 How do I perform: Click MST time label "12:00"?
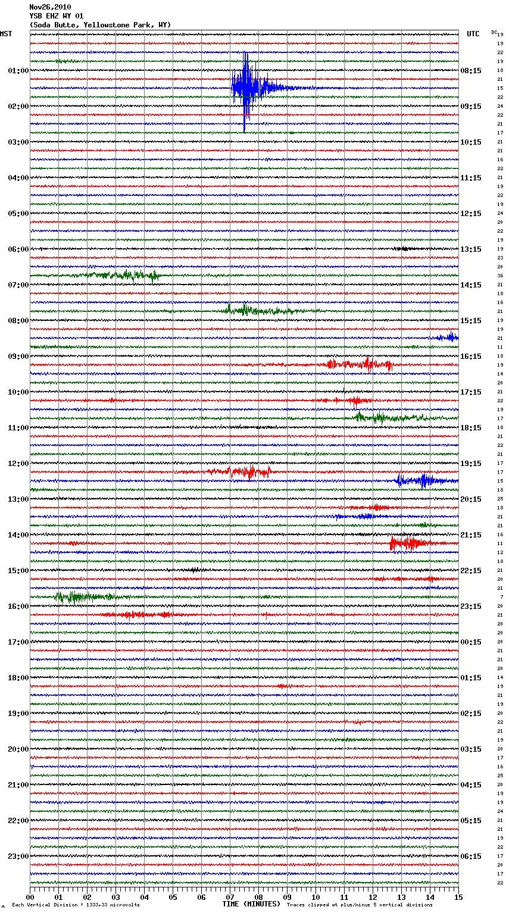(x=18, y=464)
